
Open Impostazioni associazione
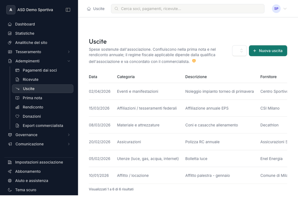(39, 162)
